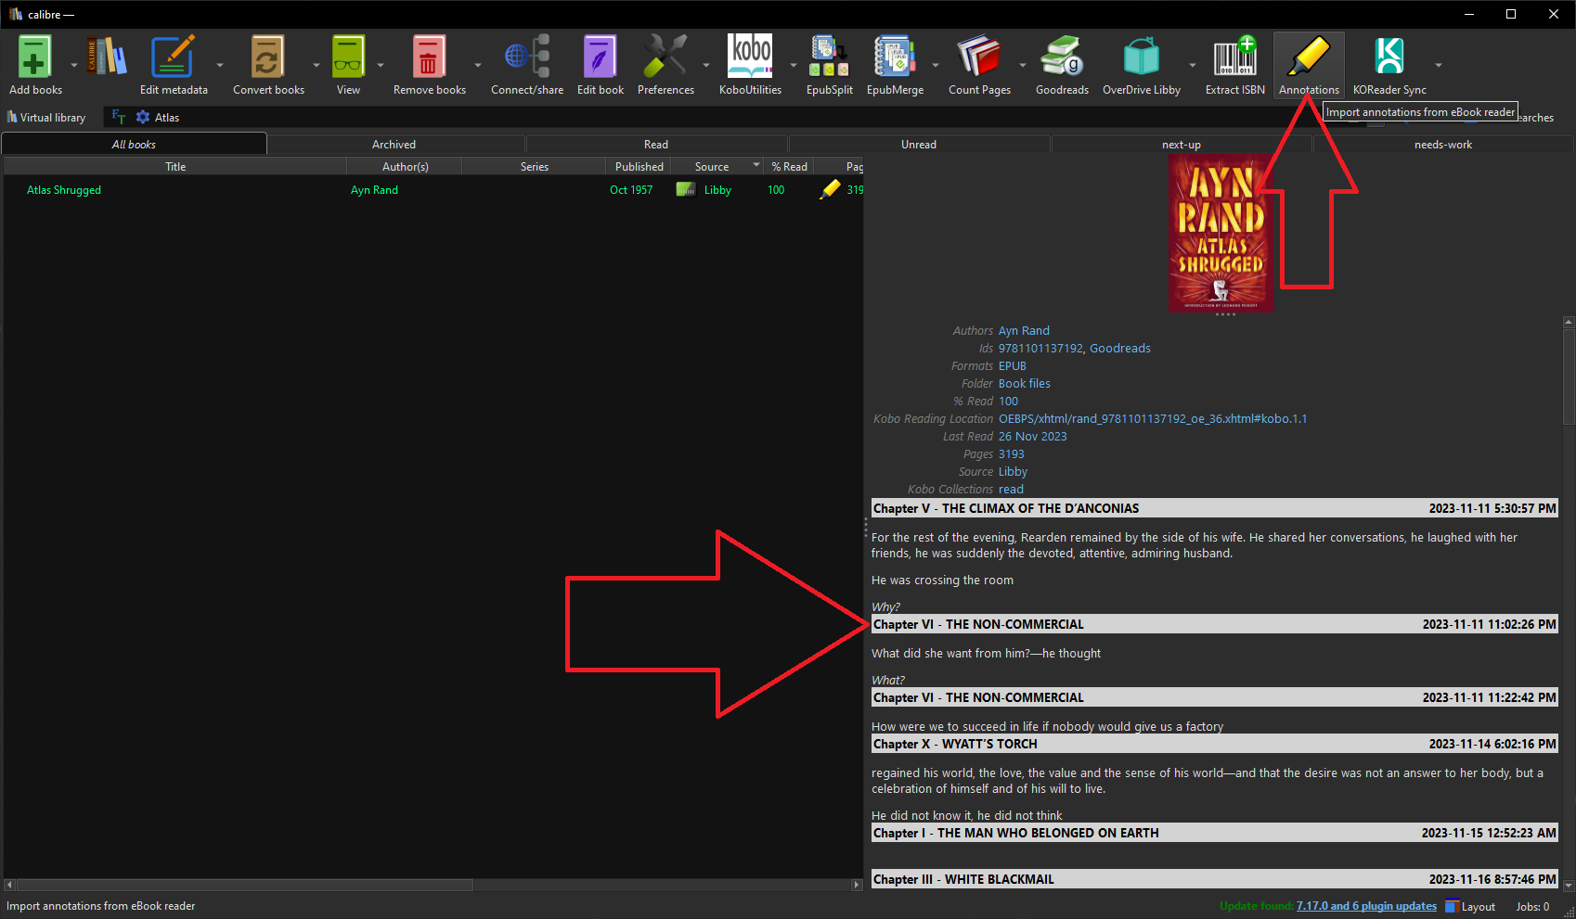Sort by the Author(s) column header
Viewport: 1576px width, 919px height.
point(405,166)
